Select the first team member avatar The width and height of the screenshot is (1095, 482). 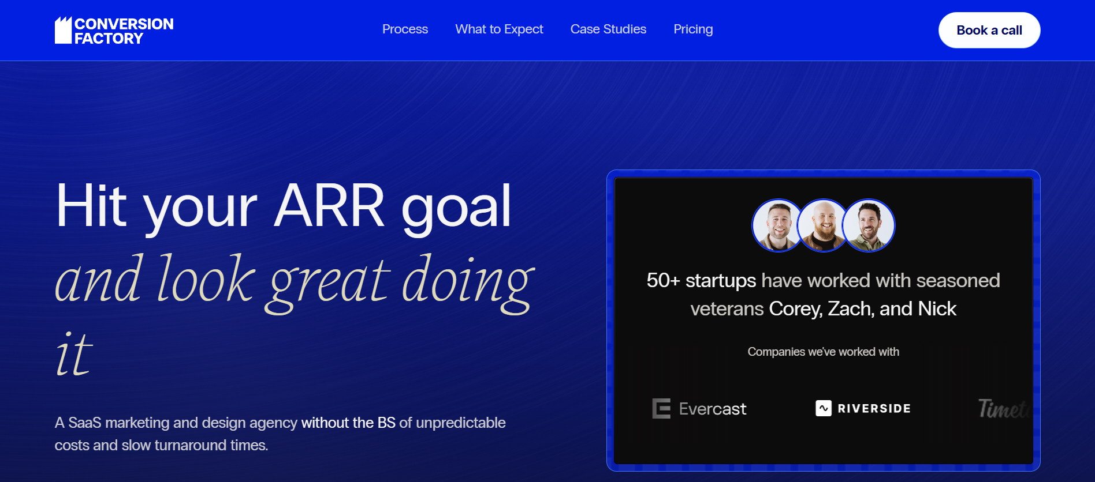[x=777, y=225]
